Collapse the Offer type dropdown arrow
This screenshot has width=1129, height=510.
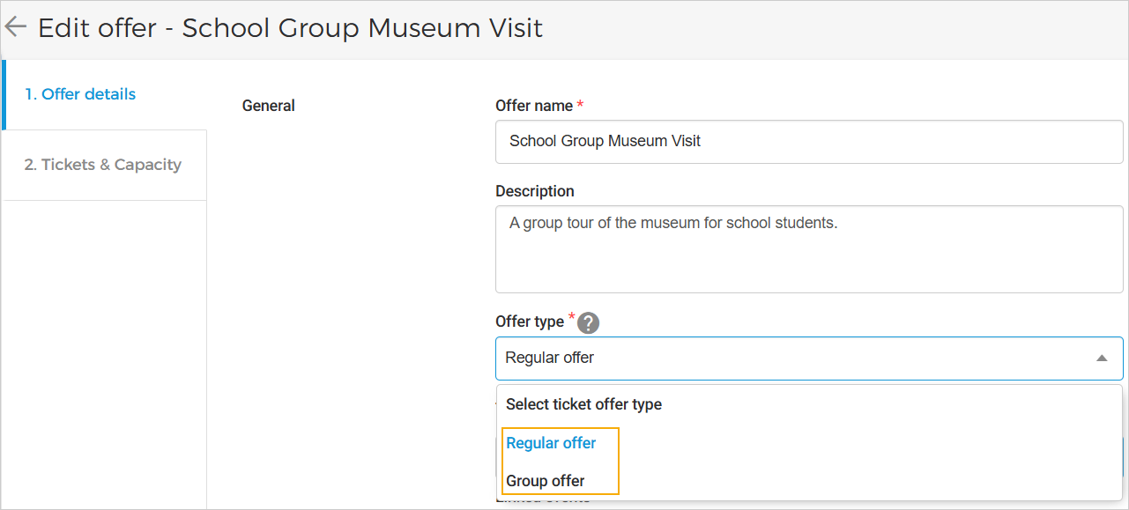click(1101, 358)
